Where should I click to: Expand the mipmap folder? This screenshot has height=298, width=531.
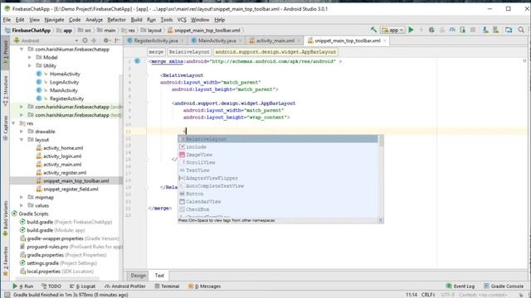click(22, 197)
